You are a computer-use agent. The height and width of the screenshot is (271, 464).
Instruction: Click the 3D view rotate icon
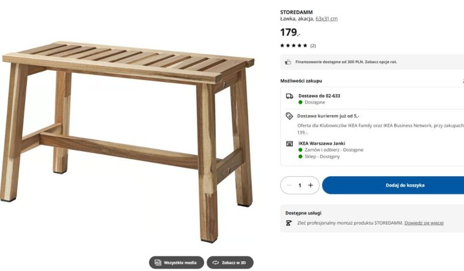[x=215, y=262]
